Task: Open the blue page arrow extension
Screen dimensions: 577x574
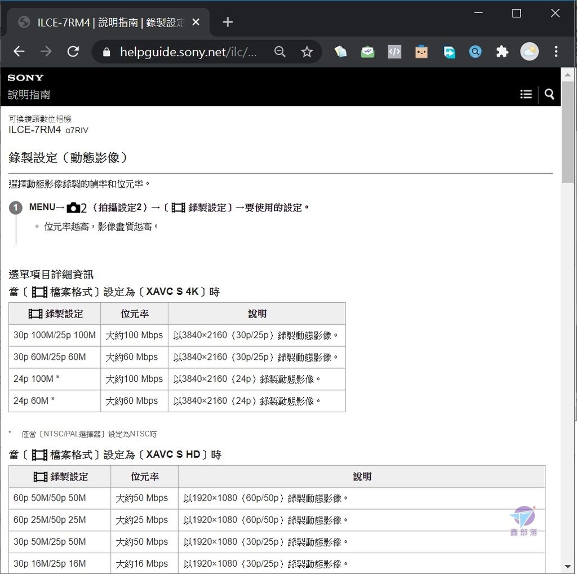Action: coord(449,52)
